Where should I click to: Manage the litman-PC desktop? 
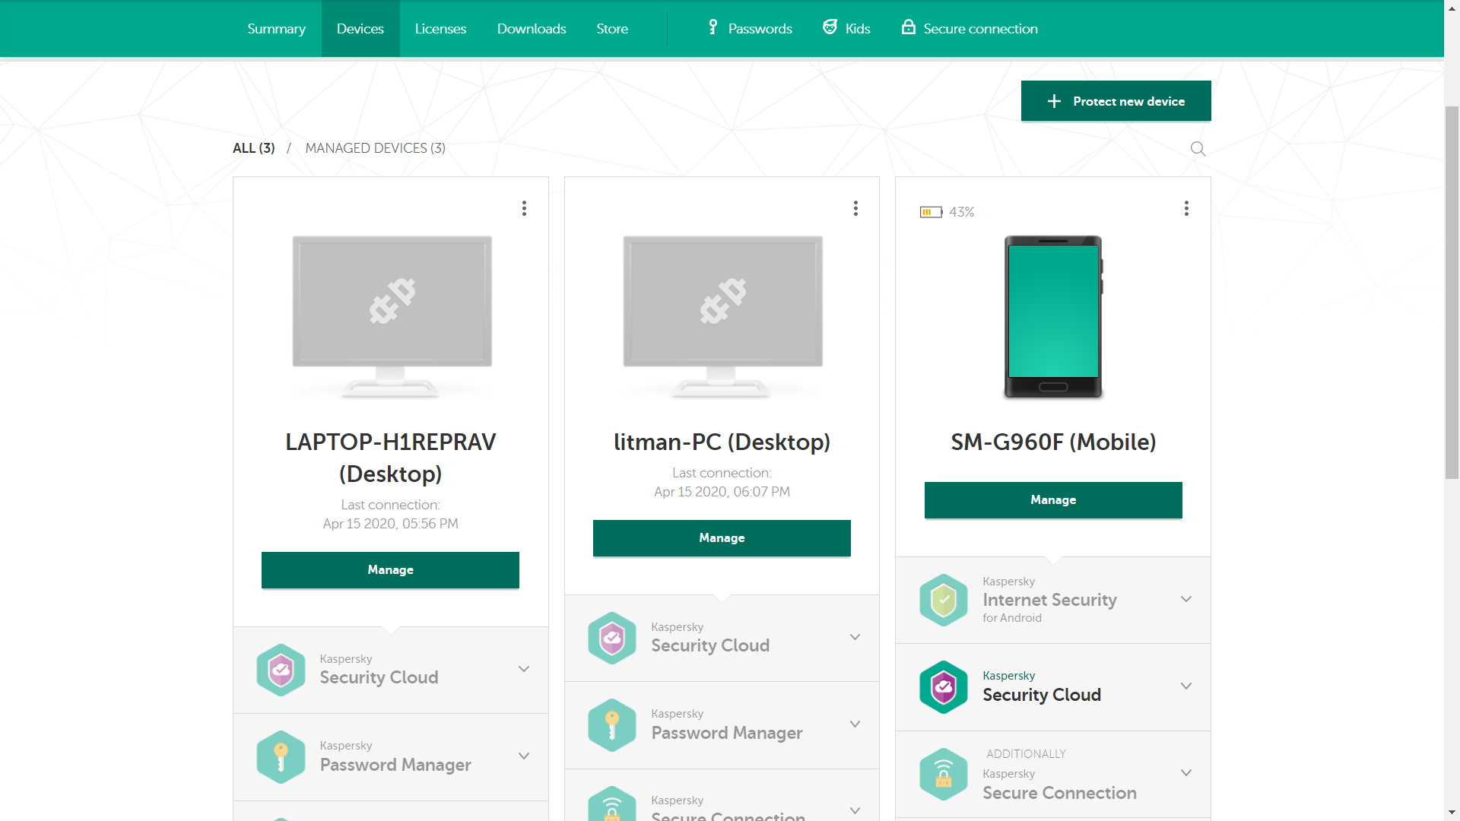[x=722, y=538]
